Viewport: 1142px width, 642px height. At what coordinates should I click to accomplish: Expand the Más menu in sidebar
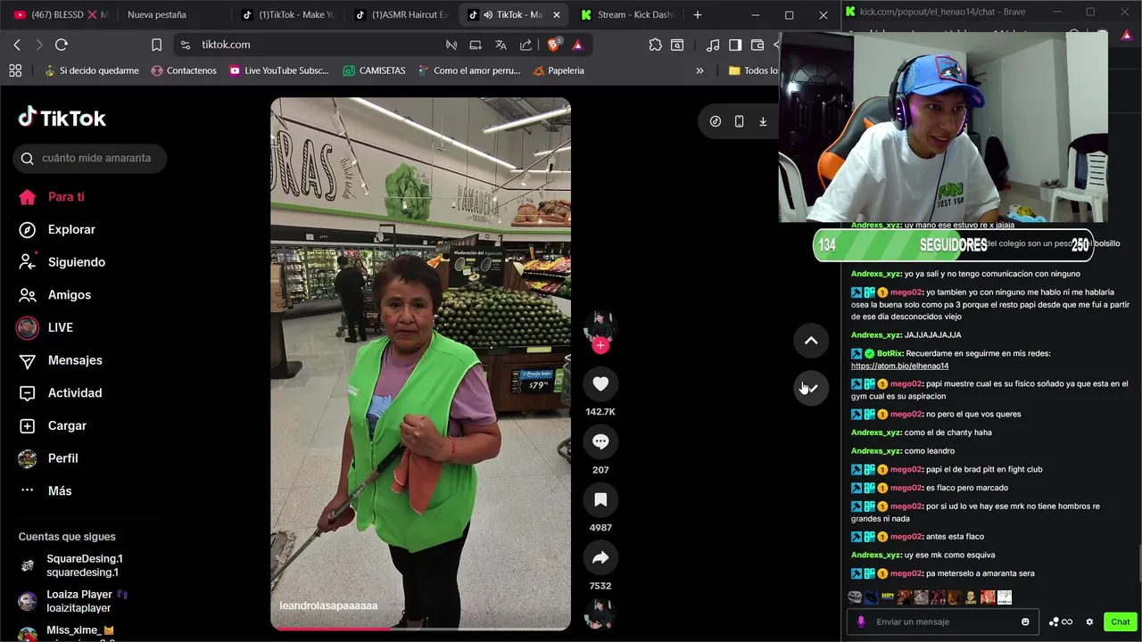click(47, 491)
